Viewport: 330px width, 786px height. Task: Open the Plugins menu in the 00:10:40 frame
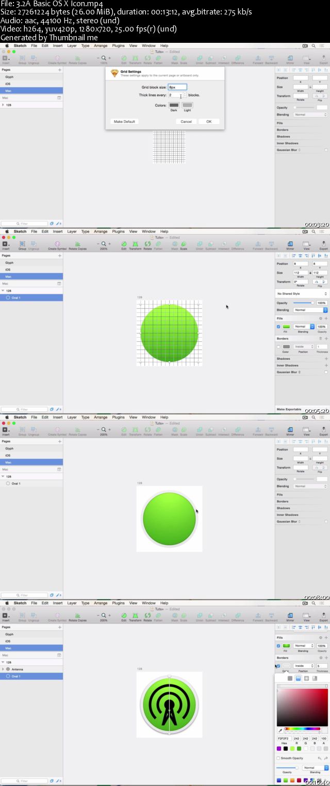(119, 603)
